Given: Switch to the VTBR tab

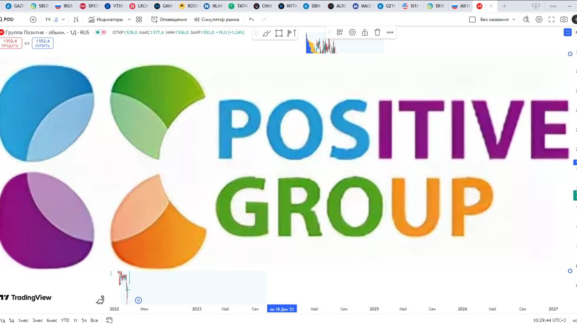Looking at the screenshot, I should [x=114, y=6].
